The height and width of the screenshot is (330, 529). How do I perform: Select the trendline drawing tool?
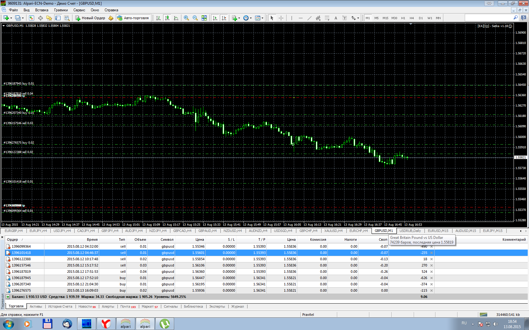(309, 18)
